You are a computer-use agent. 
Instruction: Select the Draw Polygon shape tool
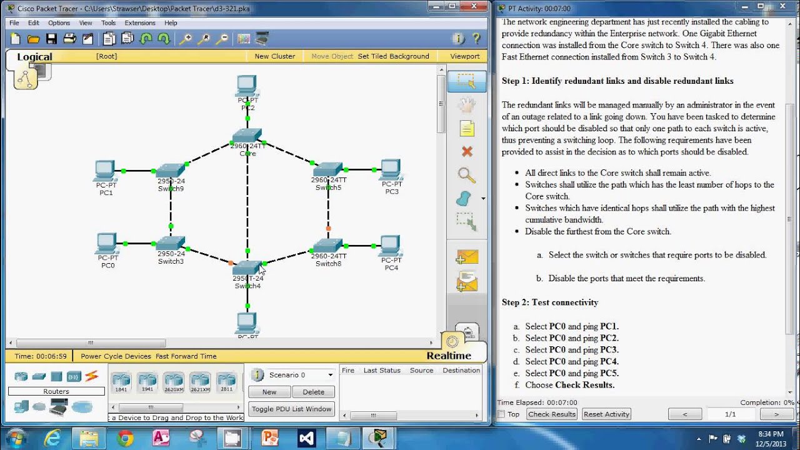tap(464, 198)
